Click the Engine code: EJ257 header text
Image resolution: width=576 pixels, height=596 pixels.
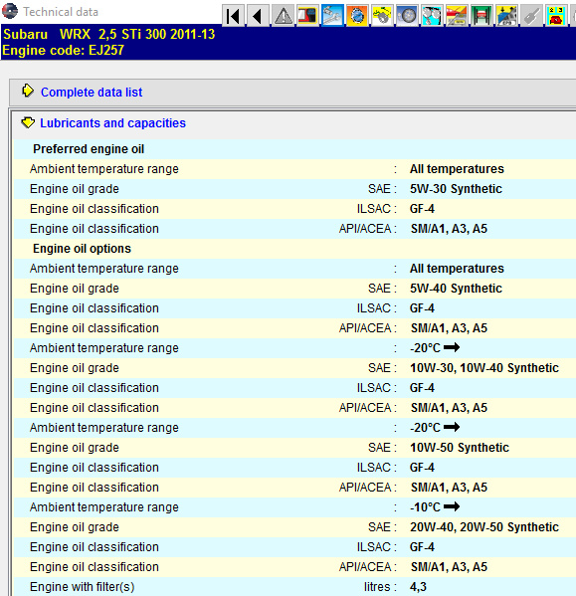pyautogui.click(x=63, y=50)
